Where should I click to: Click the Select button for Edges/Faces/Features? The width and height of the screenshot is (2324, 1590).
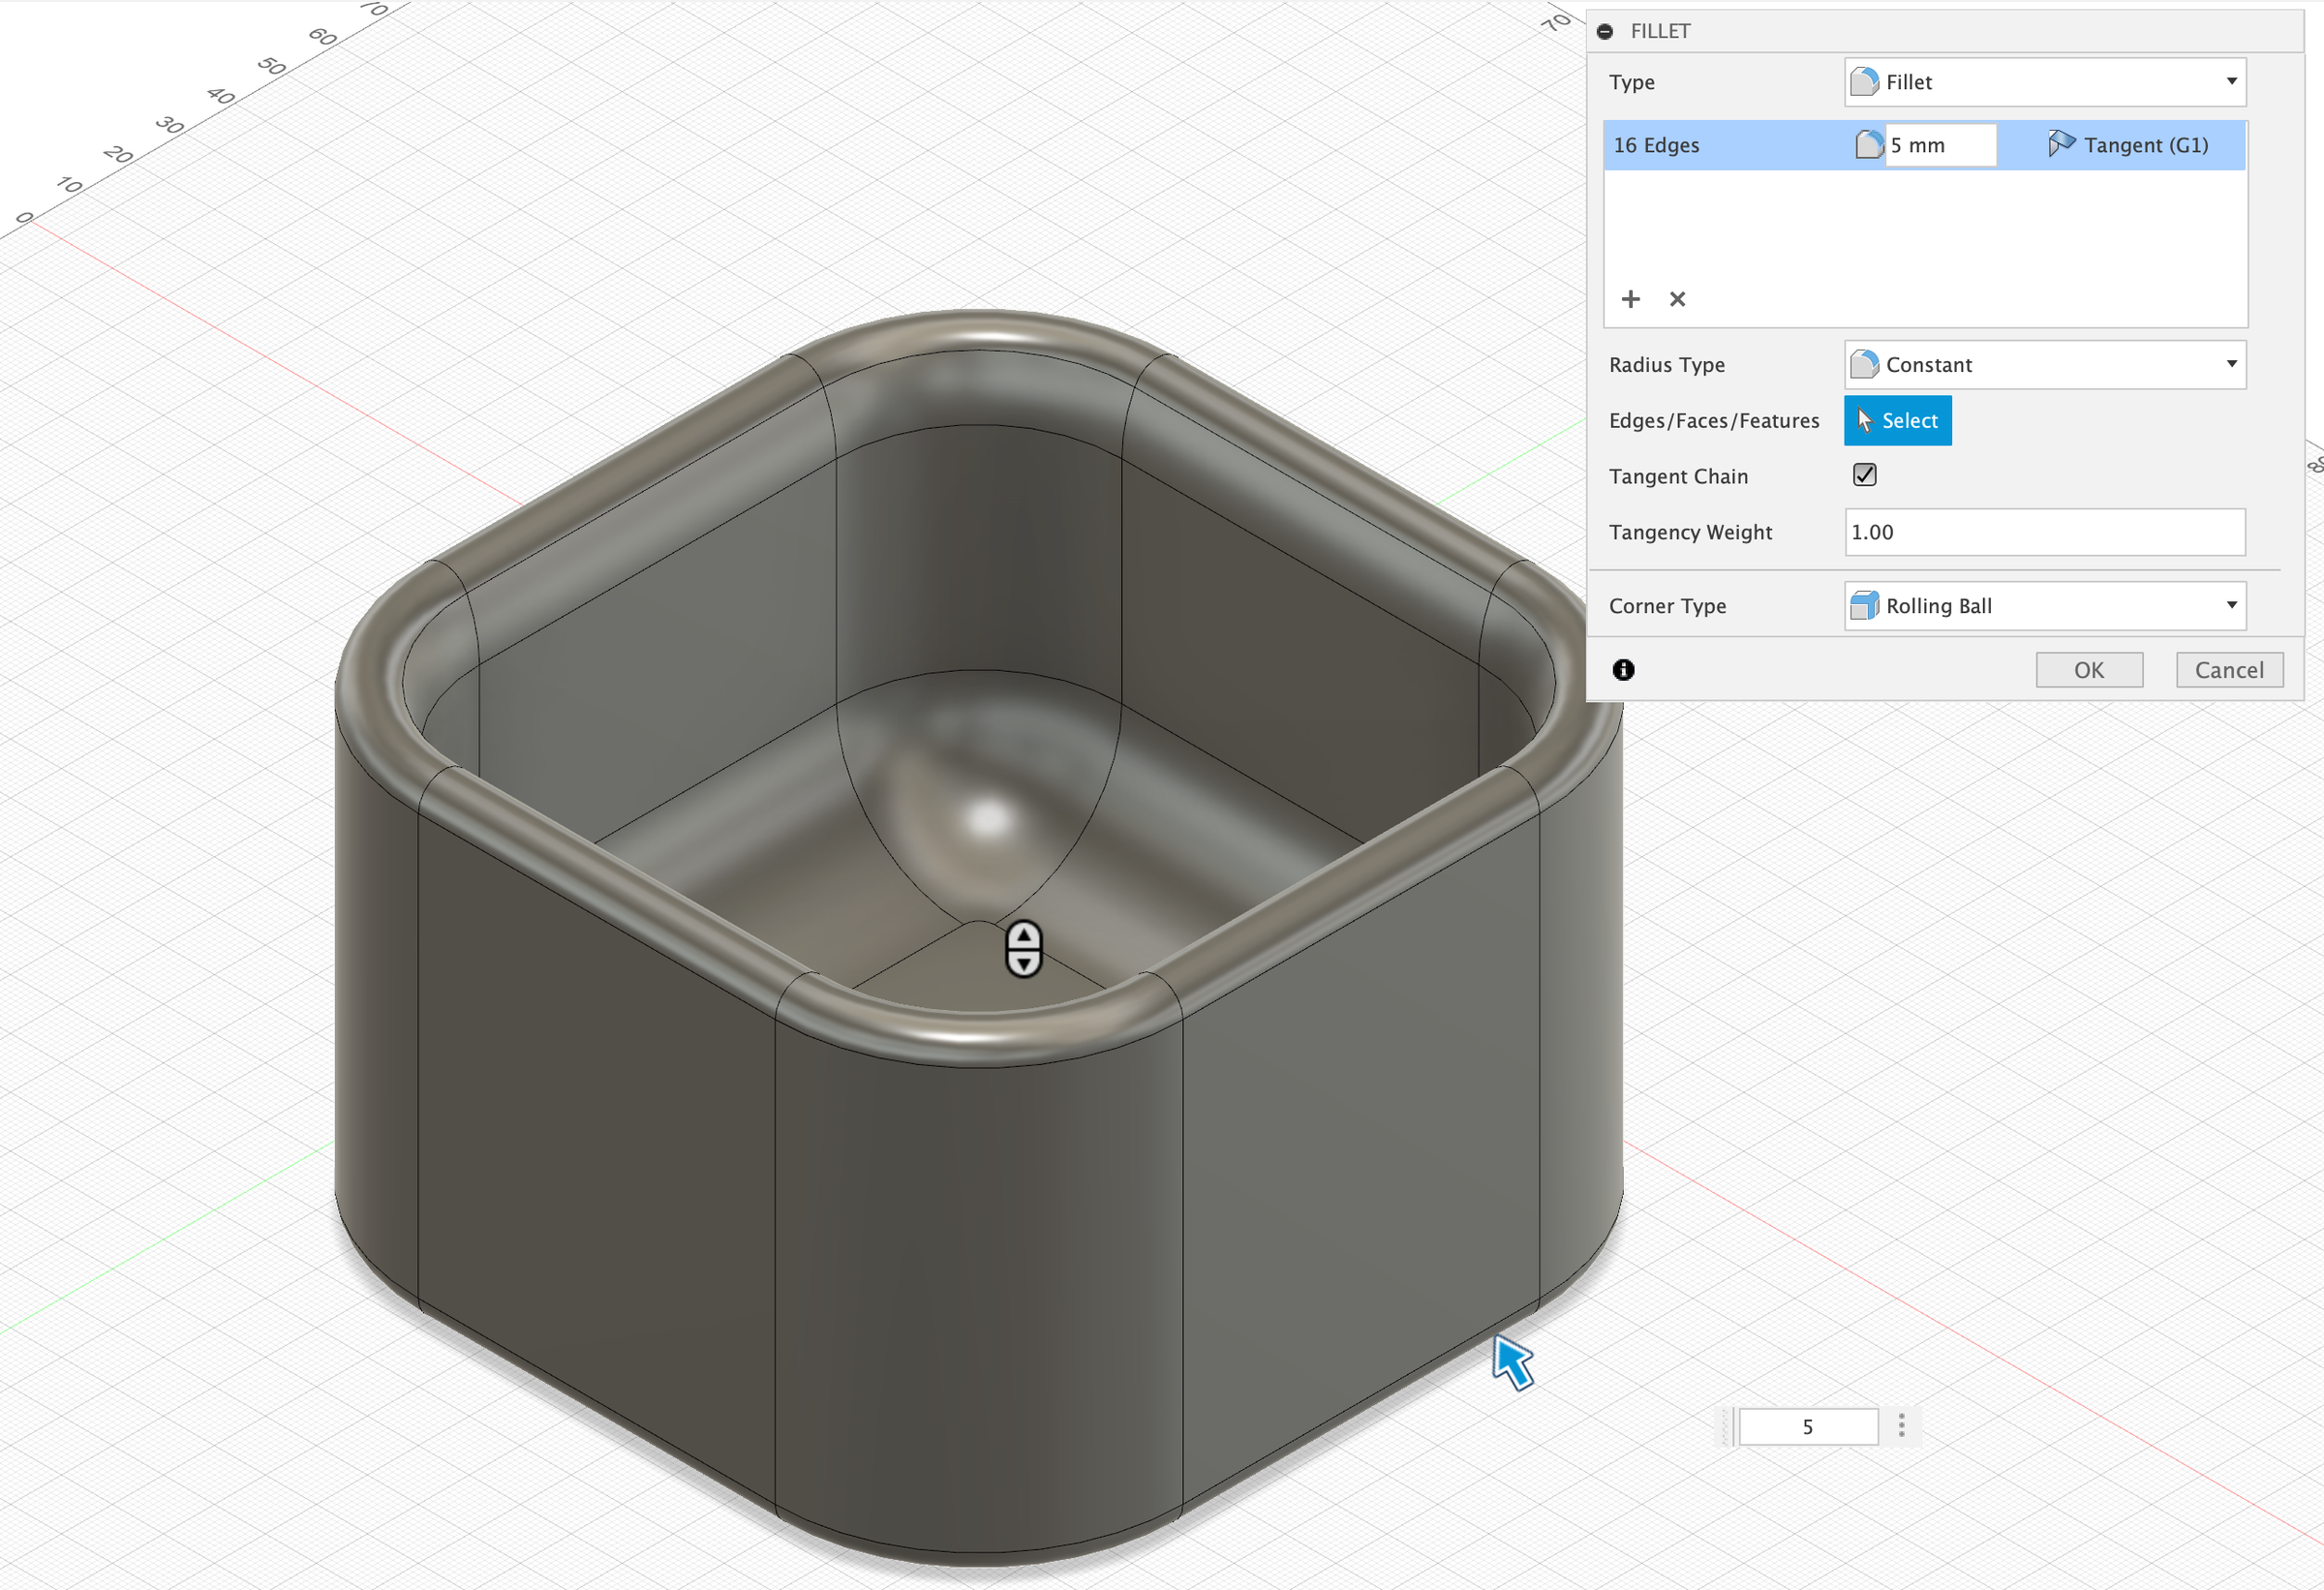[x=1898, y=421]
